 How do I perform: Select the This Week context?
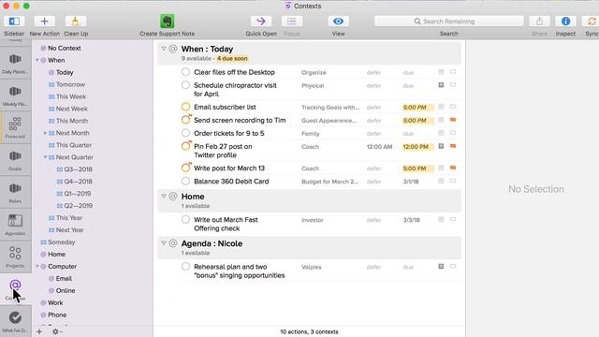(x=71, y=96)
